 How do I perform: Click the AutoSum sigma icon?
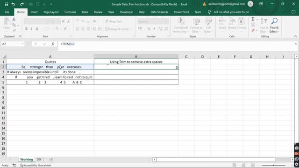pyautogui.click(x=253, y=19)
